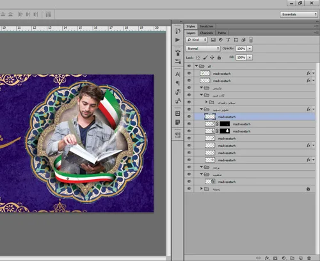Click the New adjustment layer icon
The height and width of the screenshot is (261, 320).
(x=284, y=258)
